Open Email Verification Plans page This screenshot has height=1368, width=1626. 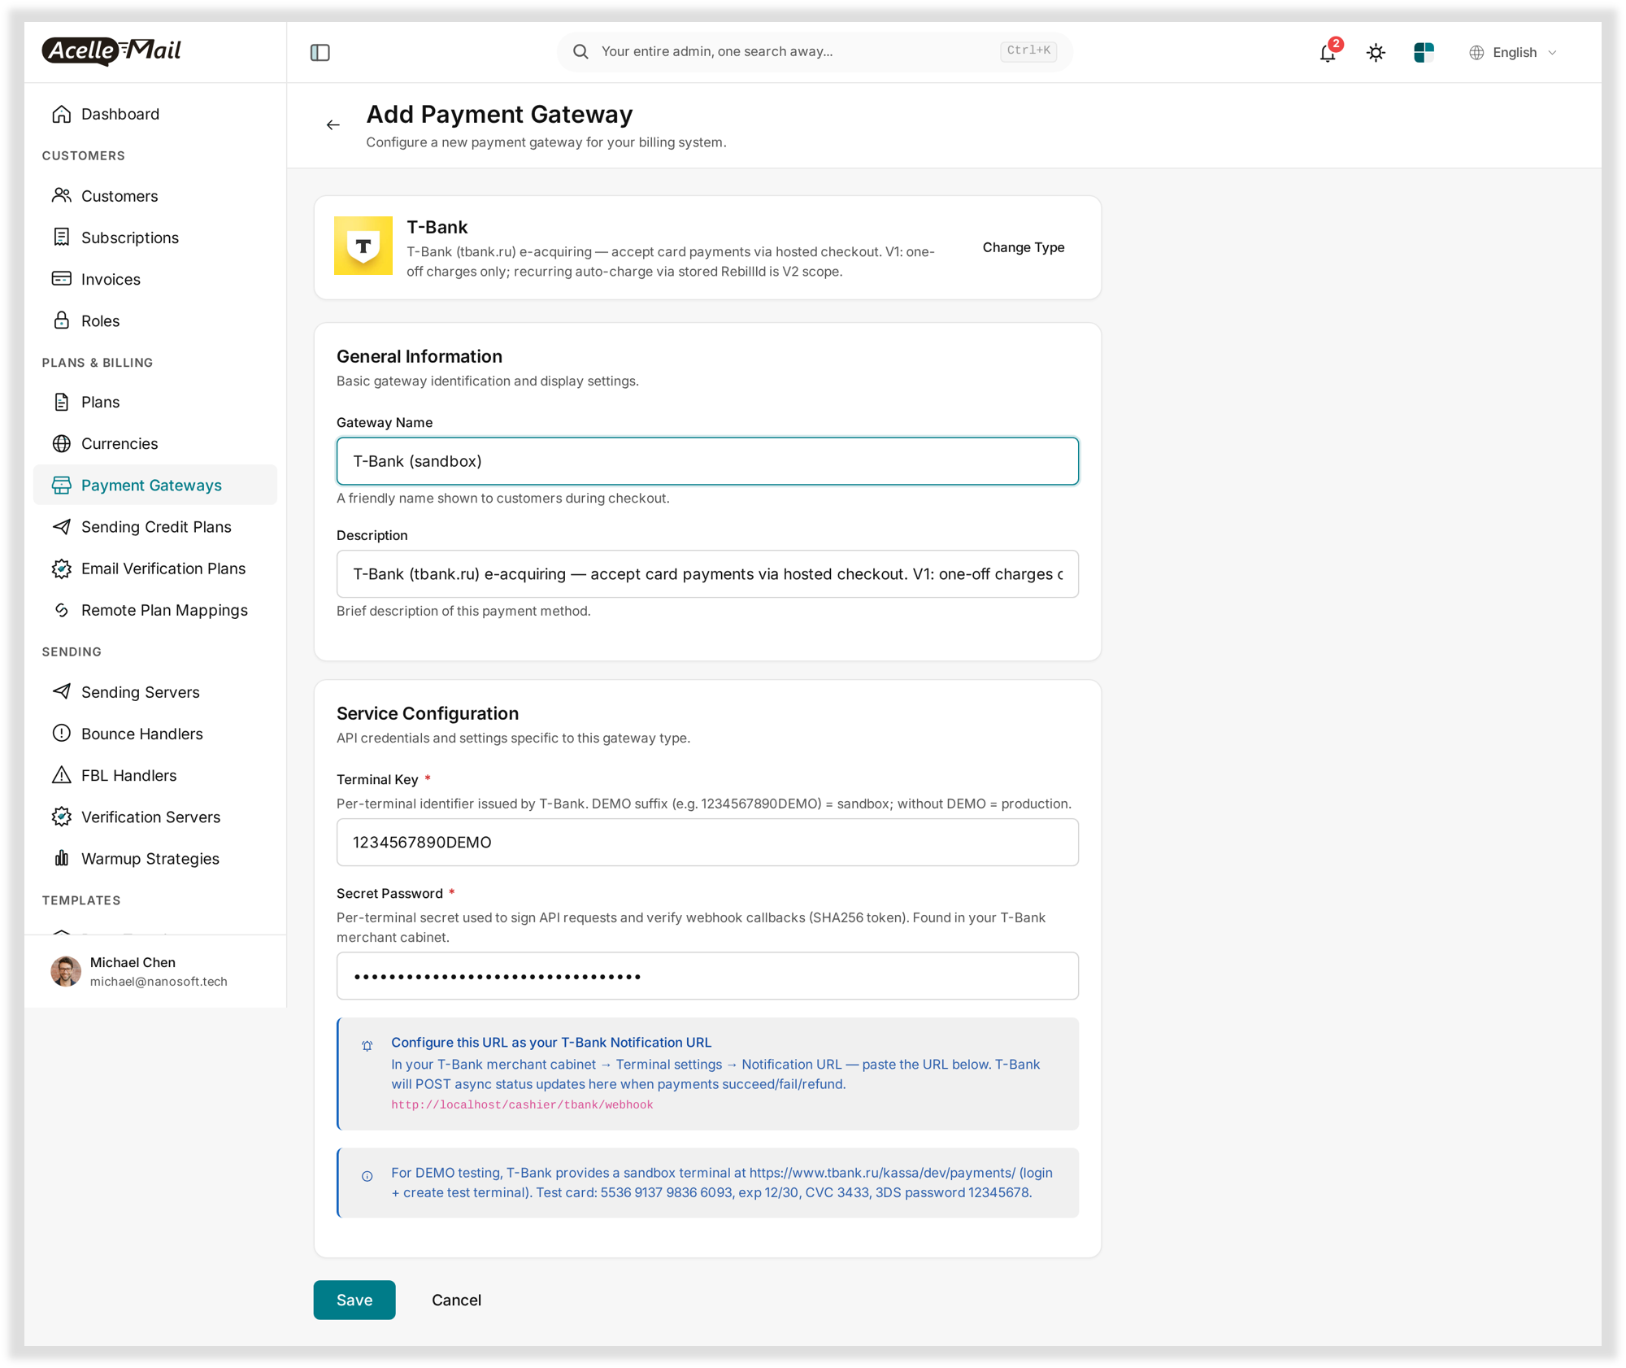pos(155,569)
